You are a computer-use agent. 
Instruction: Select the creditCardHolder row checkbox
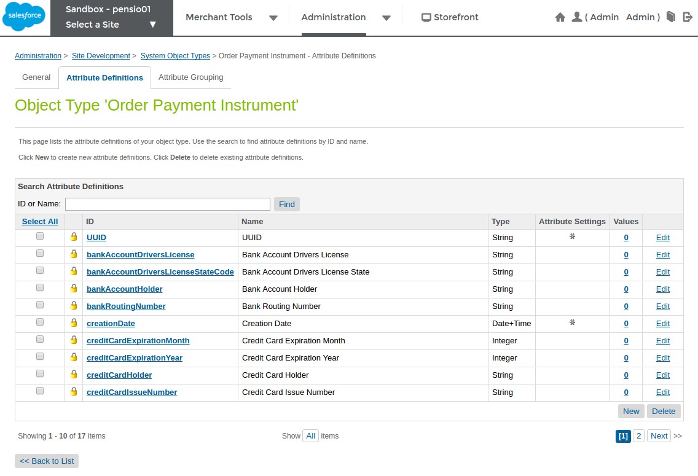40,373
